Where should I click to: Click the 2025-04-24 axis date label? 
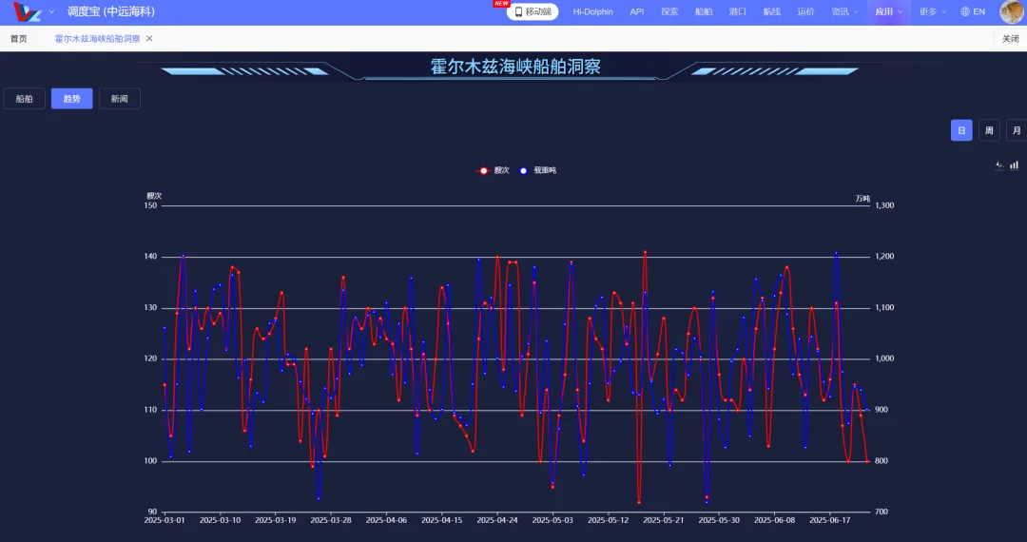(x=497, y=520)
